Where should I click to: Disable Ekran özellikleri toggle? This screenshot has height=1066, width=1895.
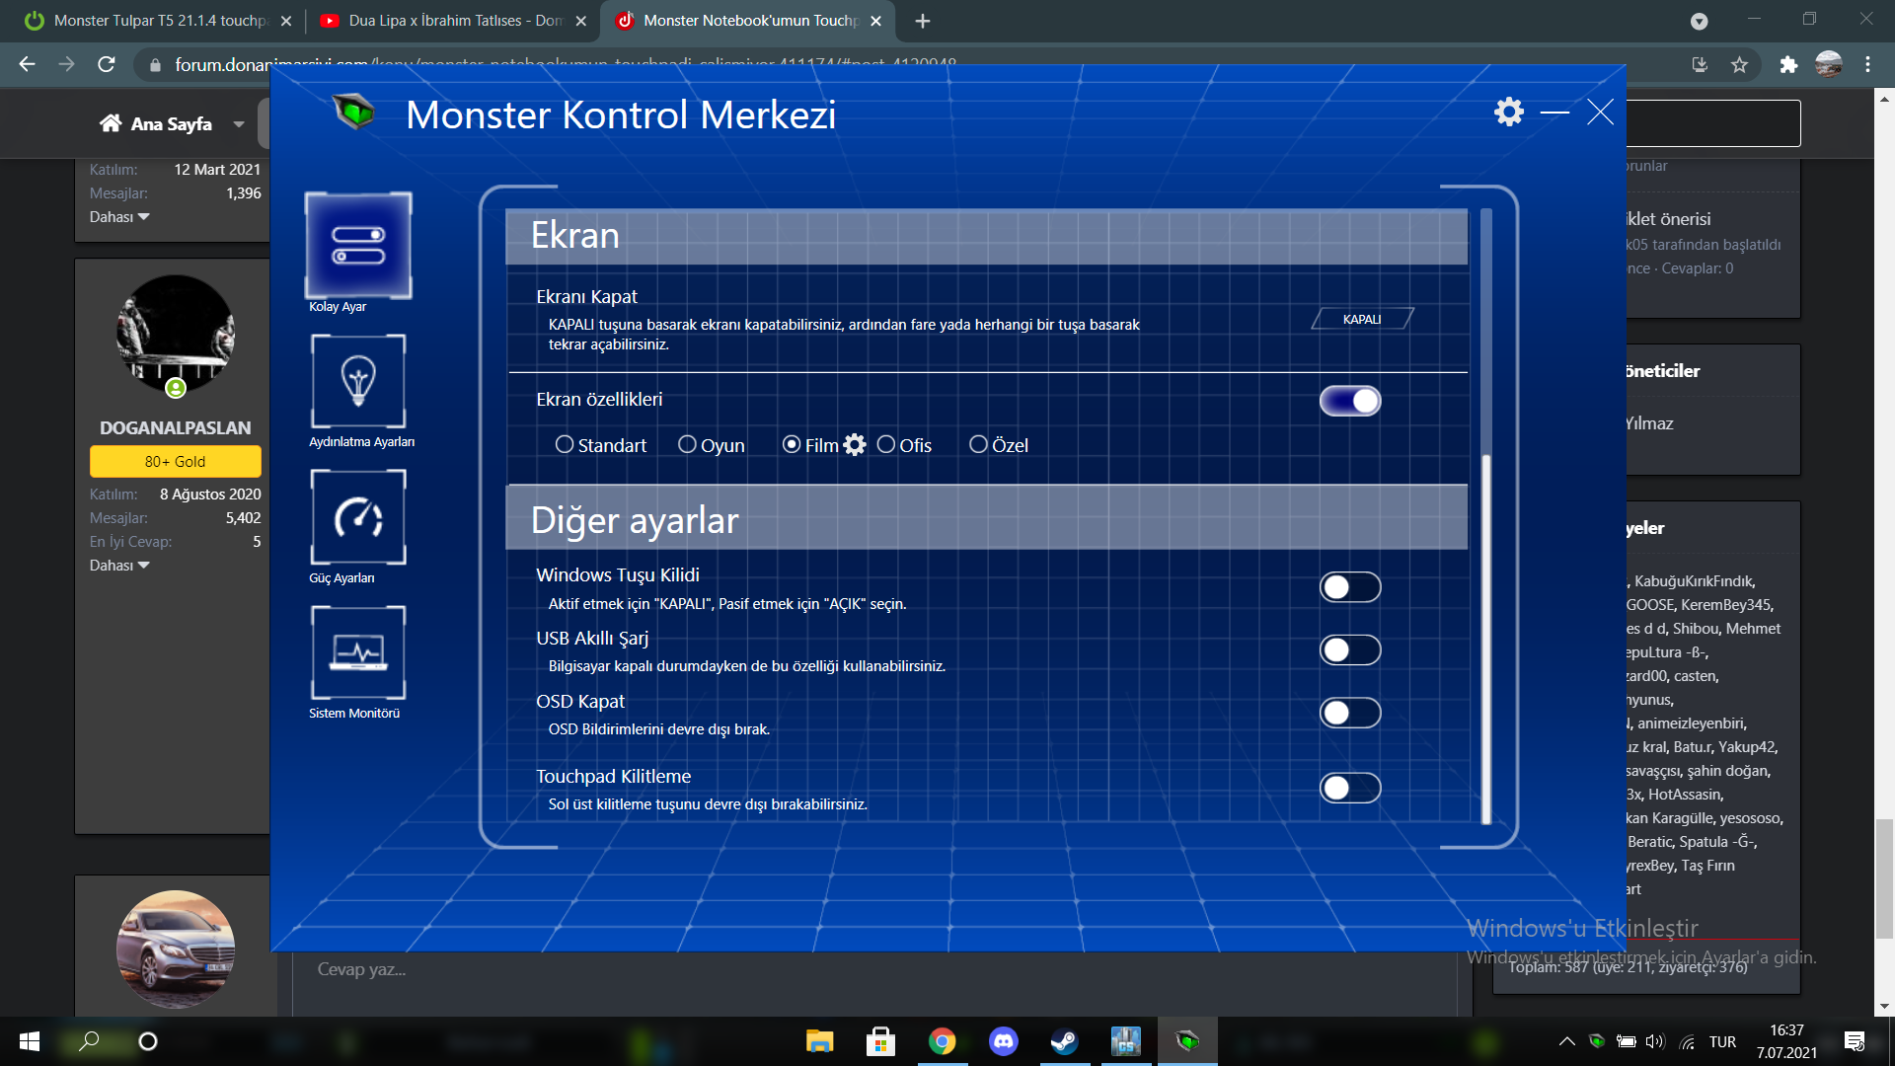tap(1350, 401)
